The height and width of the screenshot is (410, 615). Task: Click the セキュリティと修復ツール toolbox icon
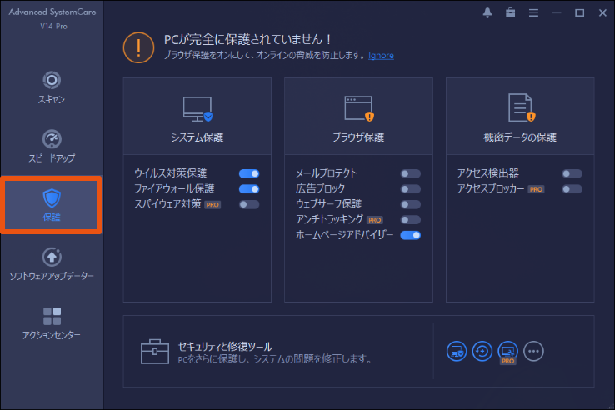point(154,351)
